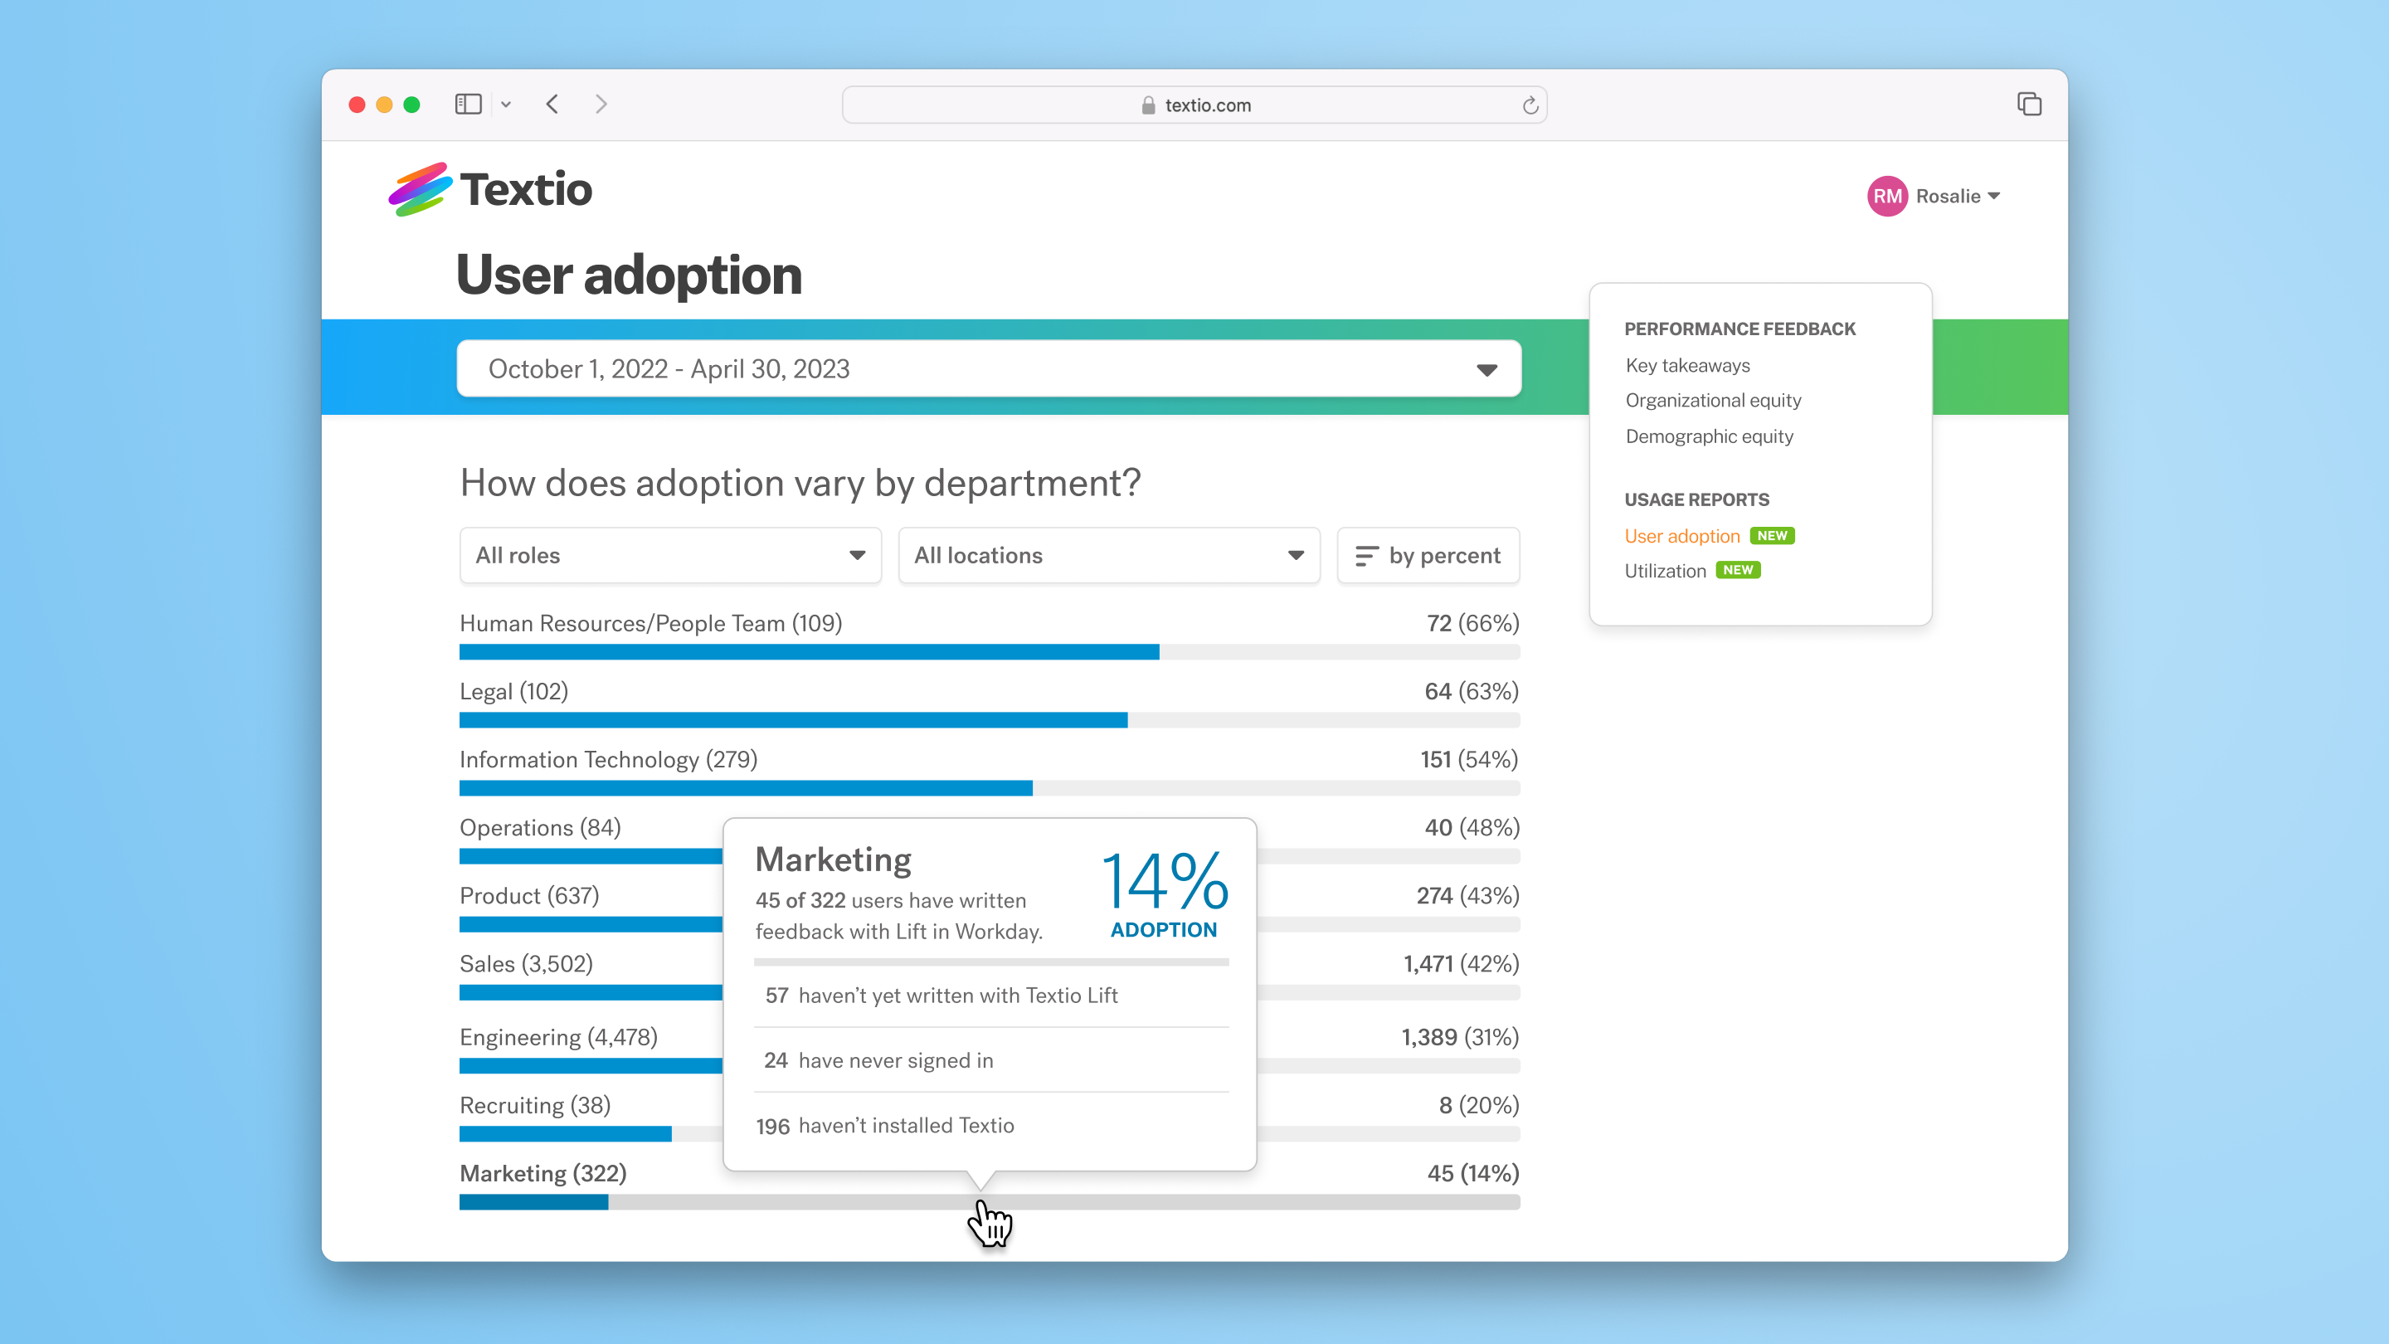Select the Recruiting (38) label
The height and width of the screenshot is (1344, 2389).
coord(535,1106)
